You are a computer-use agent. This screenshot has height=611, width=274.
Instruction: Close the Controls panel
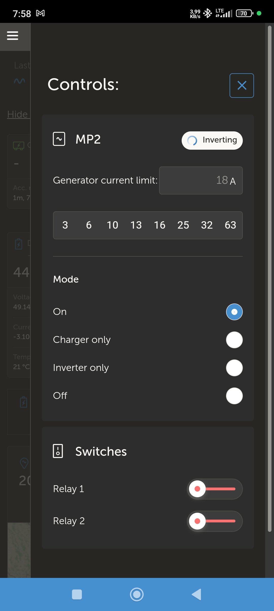click(x=242, y=86)
